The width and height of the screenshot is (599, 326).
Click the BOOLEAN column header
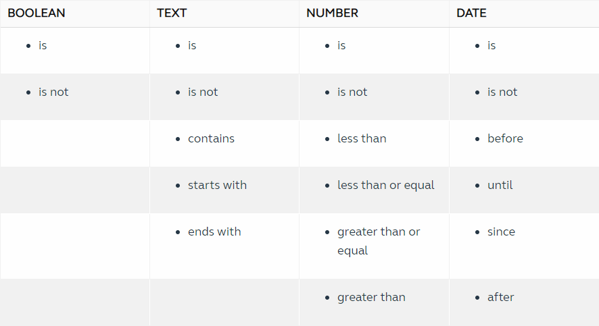37,13
